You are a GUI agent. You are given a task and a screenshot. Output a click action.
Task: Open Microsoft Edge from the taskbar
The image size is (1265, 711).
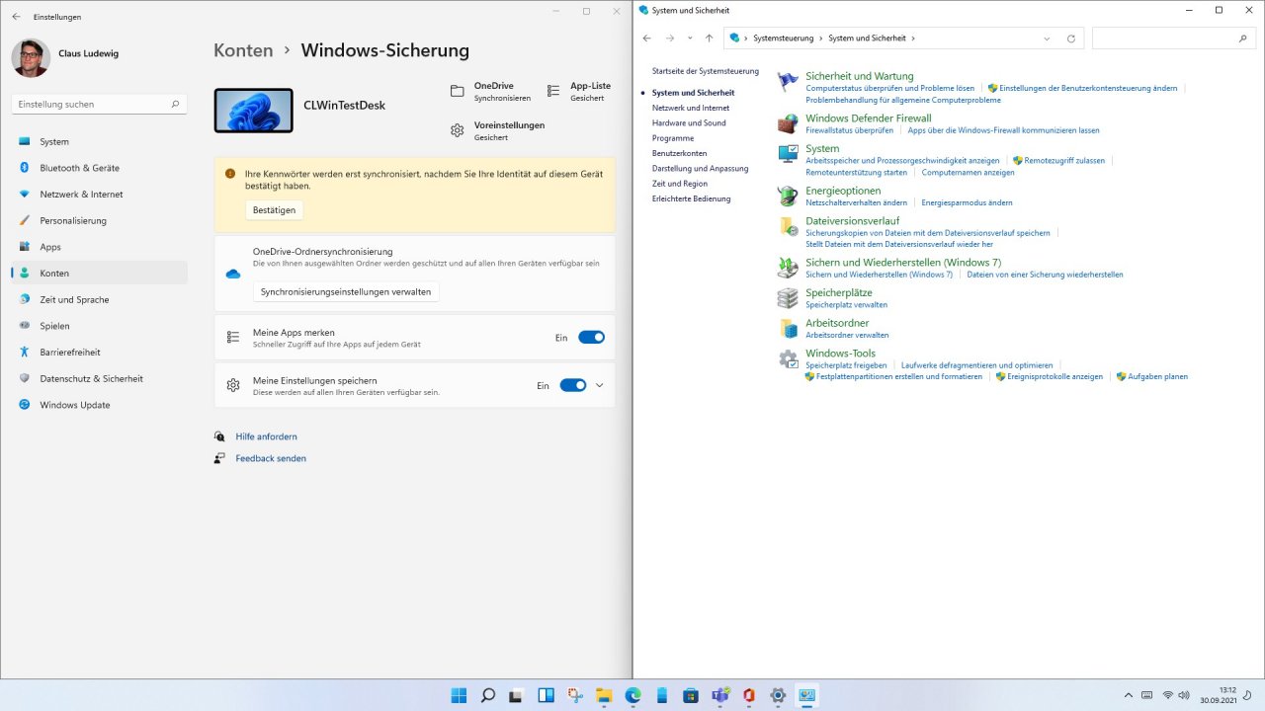[632, 695]
